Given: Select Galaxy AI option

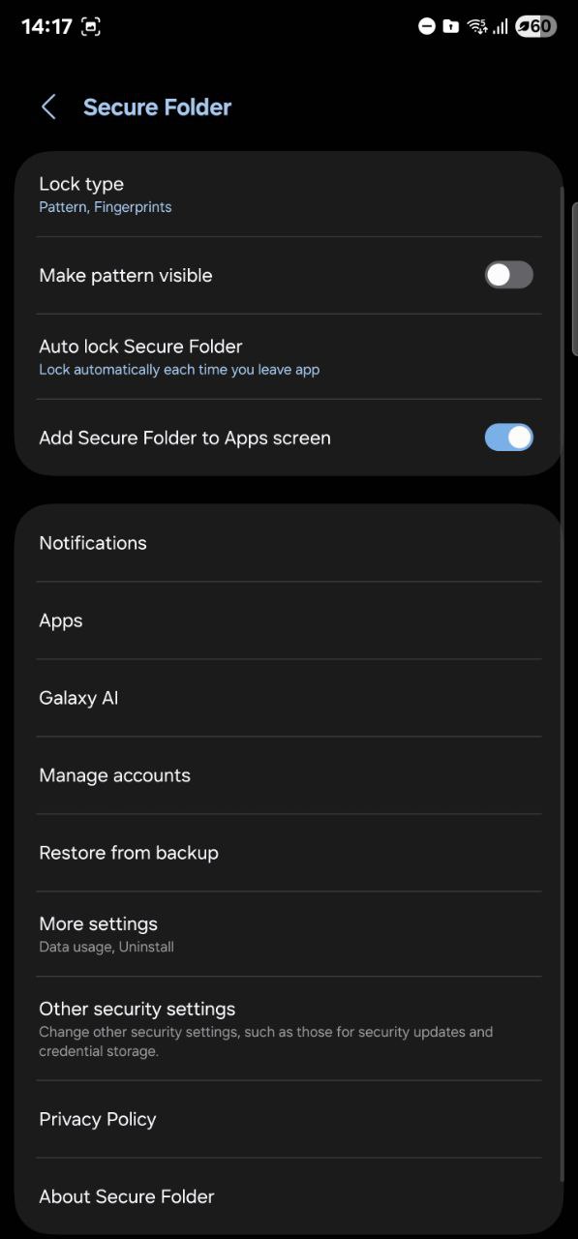Looking at the screenshot, I should click(x=289, y=698).
